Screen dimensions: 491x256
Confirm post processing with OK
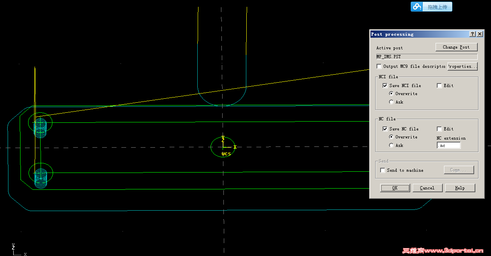point(395,188)
